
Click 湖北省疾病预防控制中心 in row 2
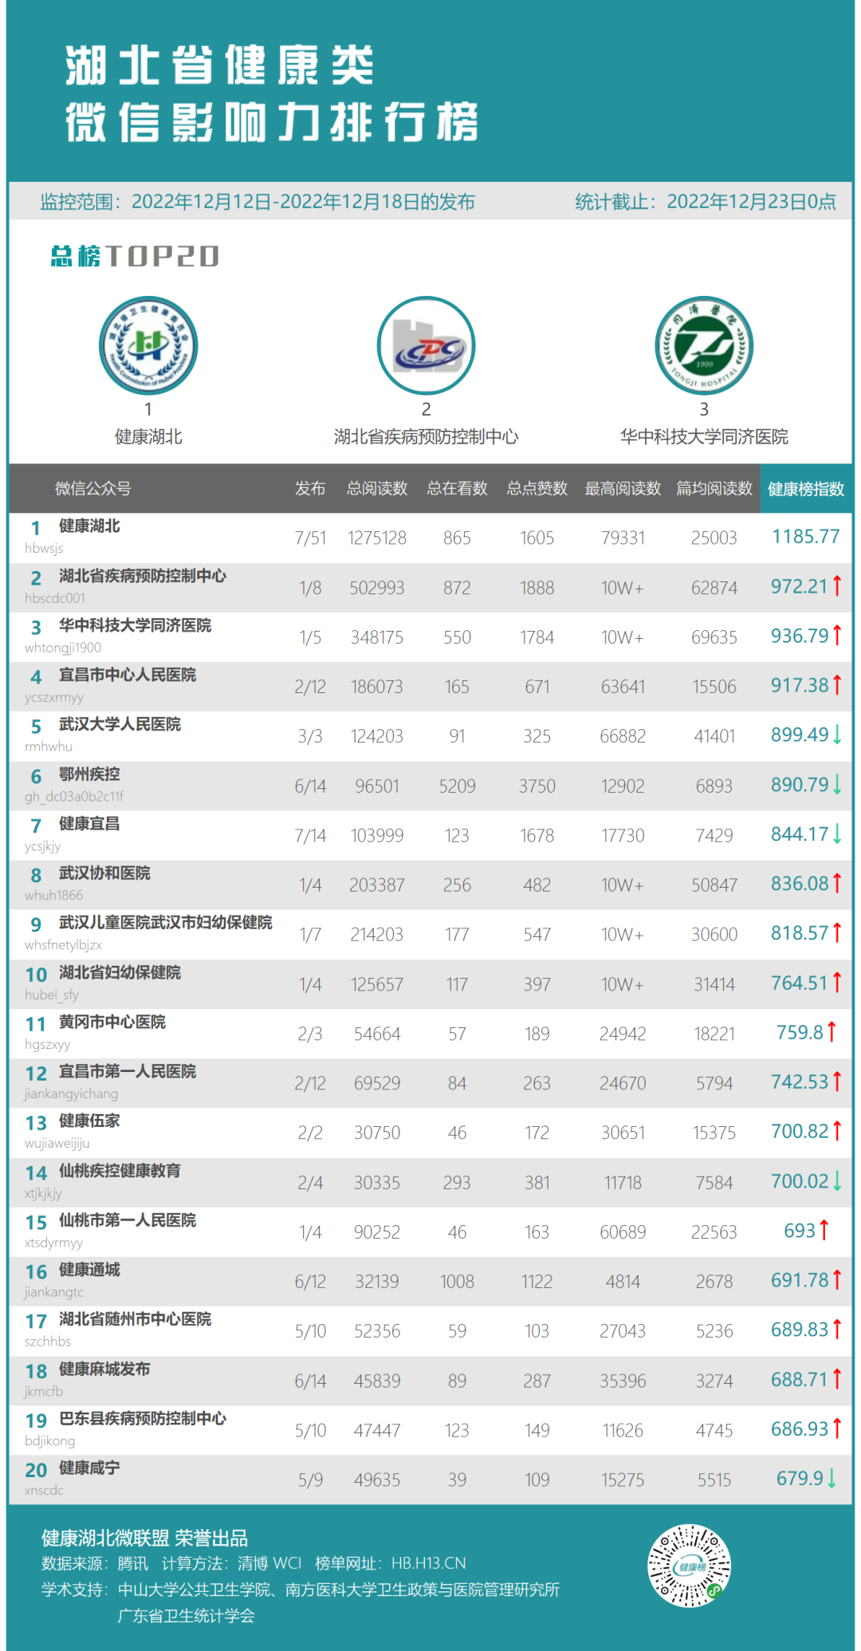tap(143, 576)
